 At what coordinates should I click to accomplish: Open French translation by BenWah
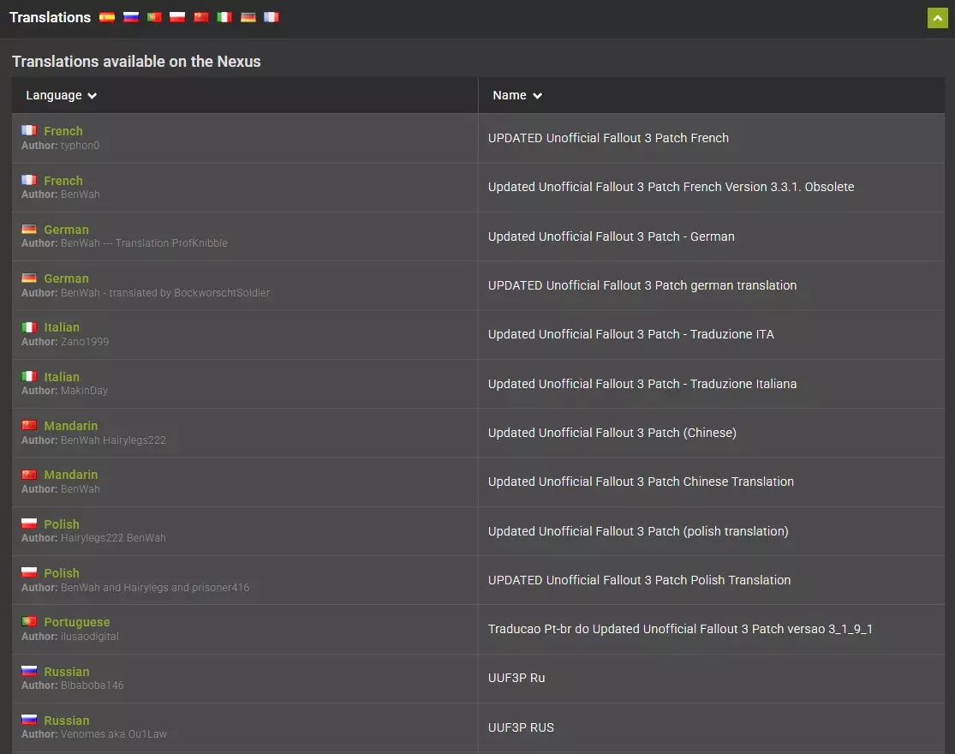pyautogui.click(x=63, y=181)
